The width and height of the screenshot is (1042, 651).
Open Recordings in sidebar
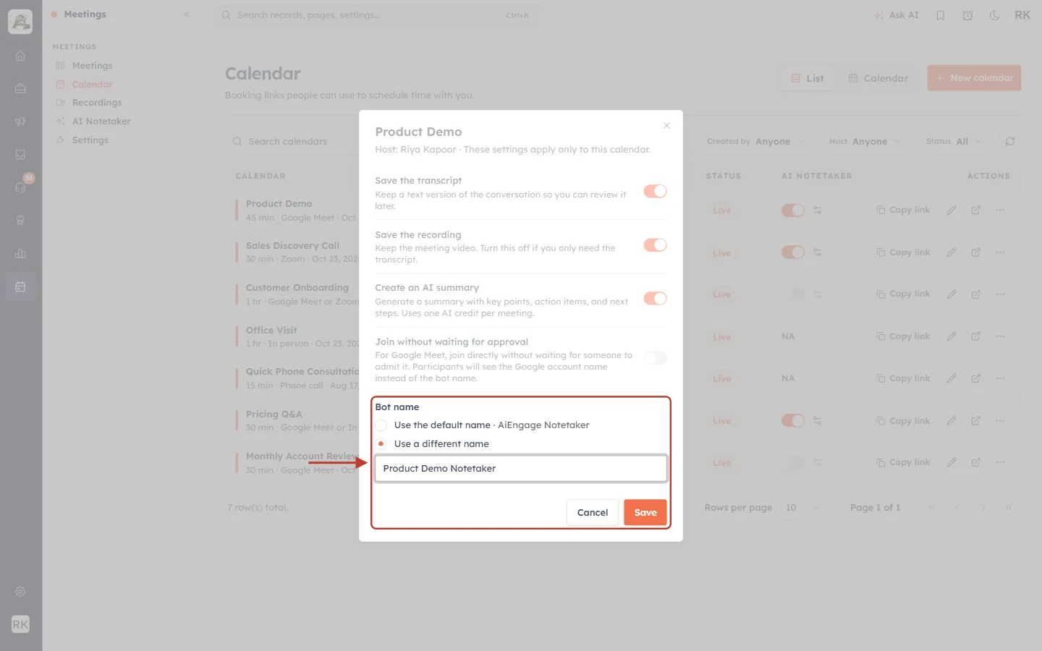pyautogui.click(x=96, y=103)
